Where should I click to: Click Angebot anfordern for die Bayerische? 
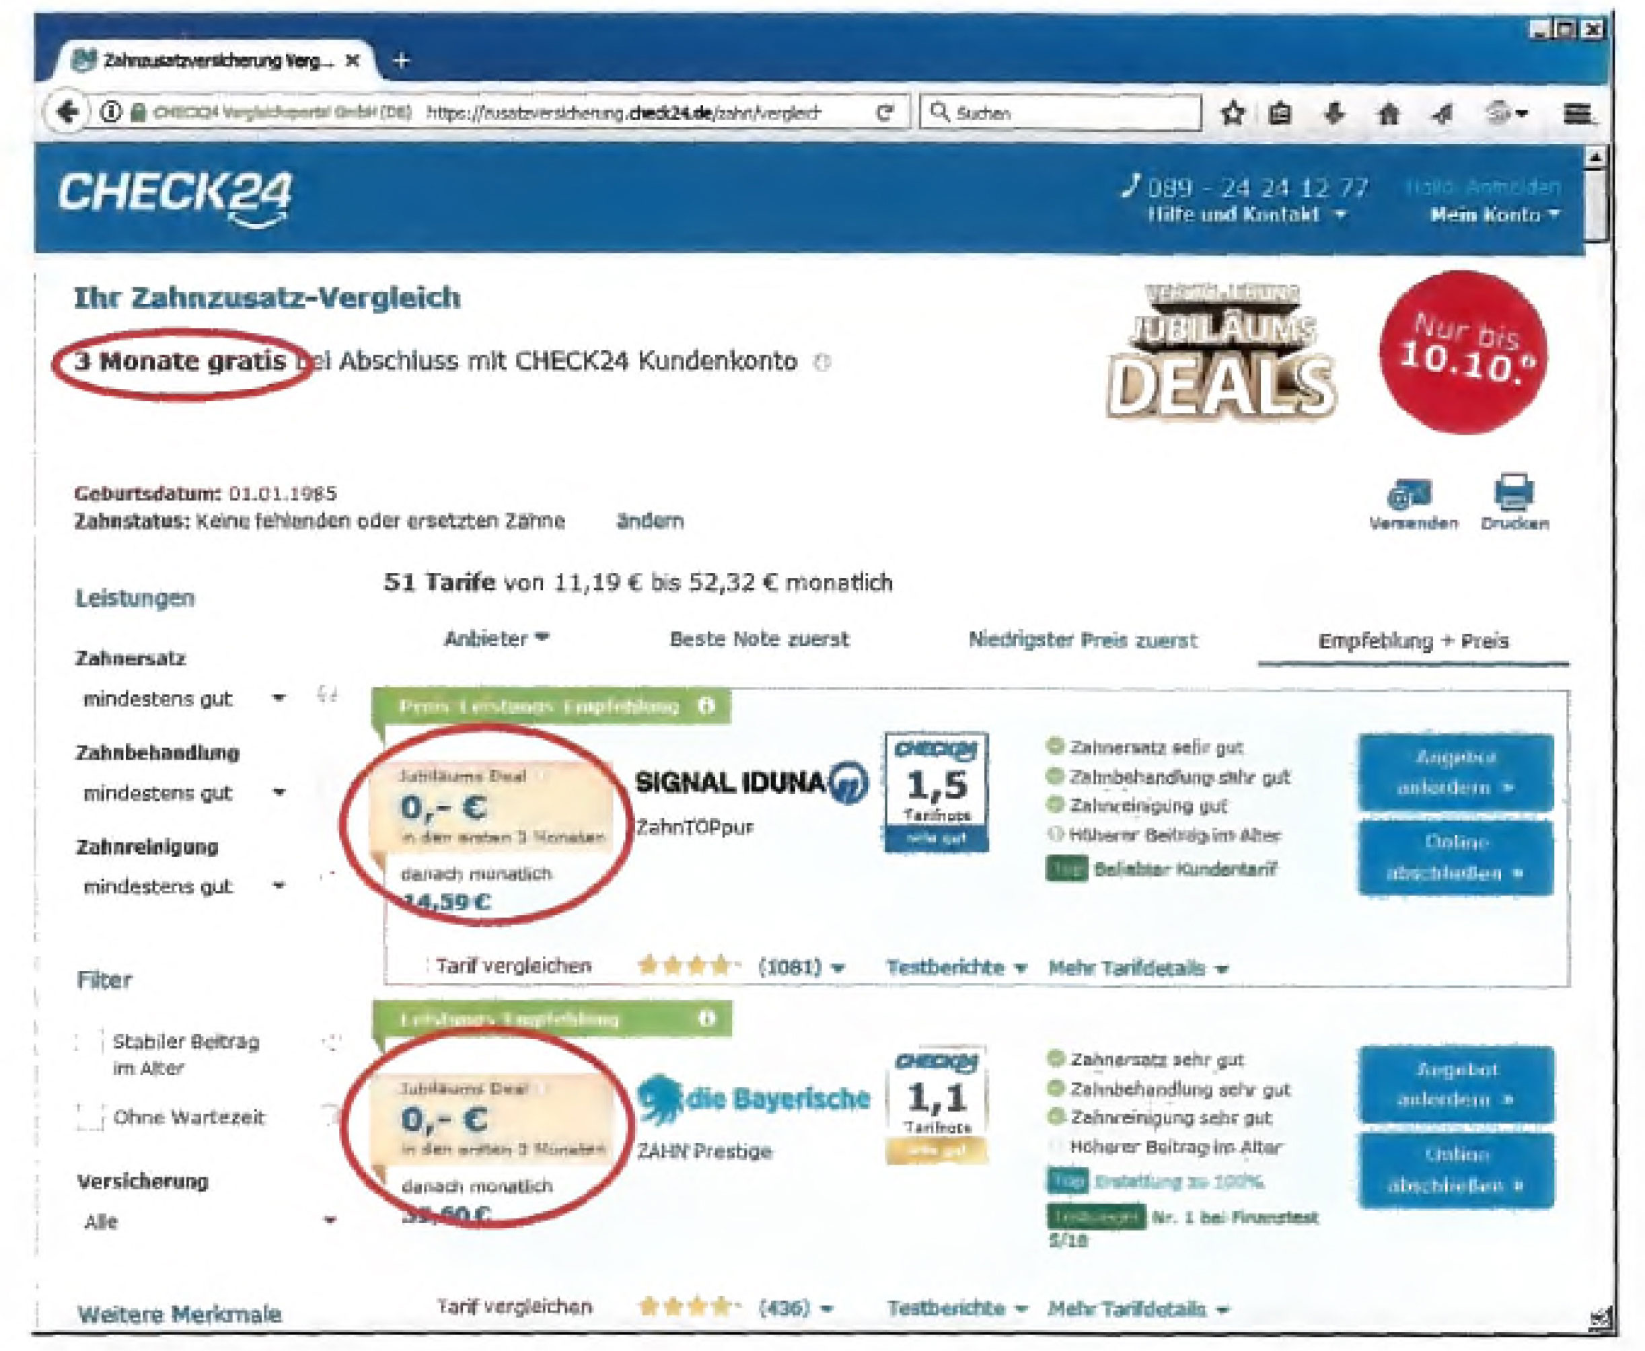click(1457, 1084)
